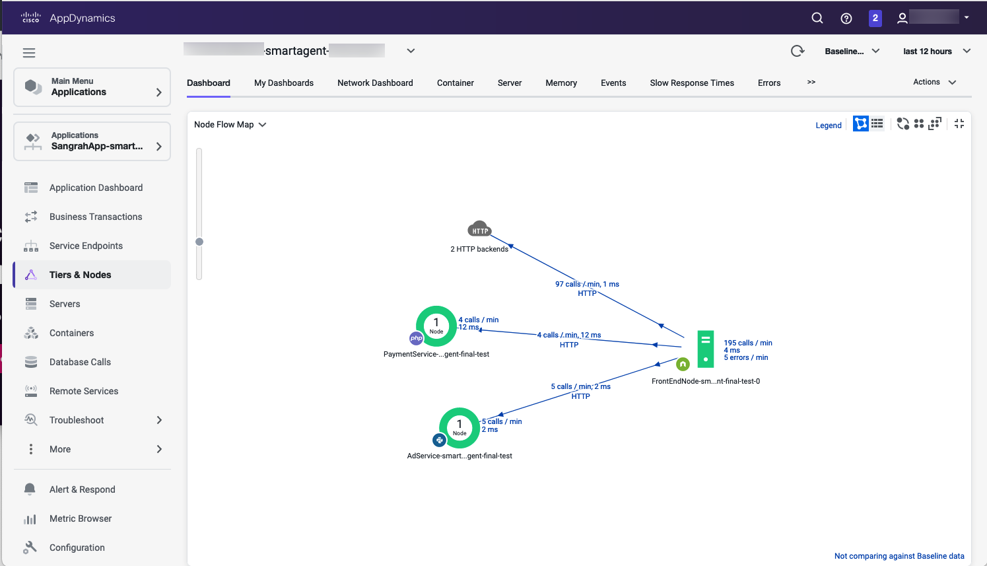Open Troubleshoot magnifier icon in sidebar

click(31, 420)
